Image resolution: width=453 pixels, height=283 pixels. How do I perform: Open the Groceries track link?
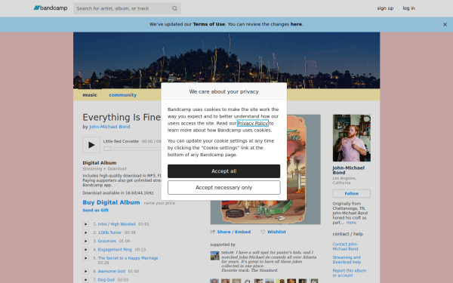[x=107, y=241]
